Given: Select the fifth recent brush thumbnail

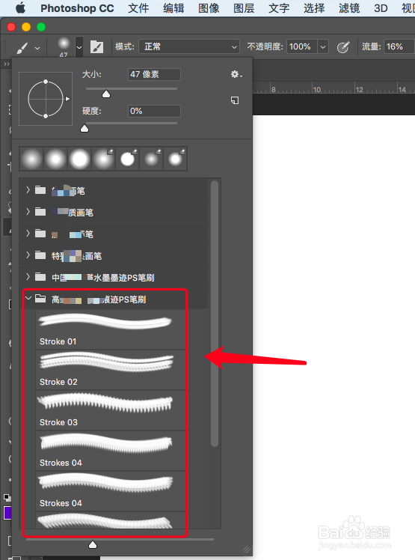Looking at the screenshot, I should click(x=127, y=159).
